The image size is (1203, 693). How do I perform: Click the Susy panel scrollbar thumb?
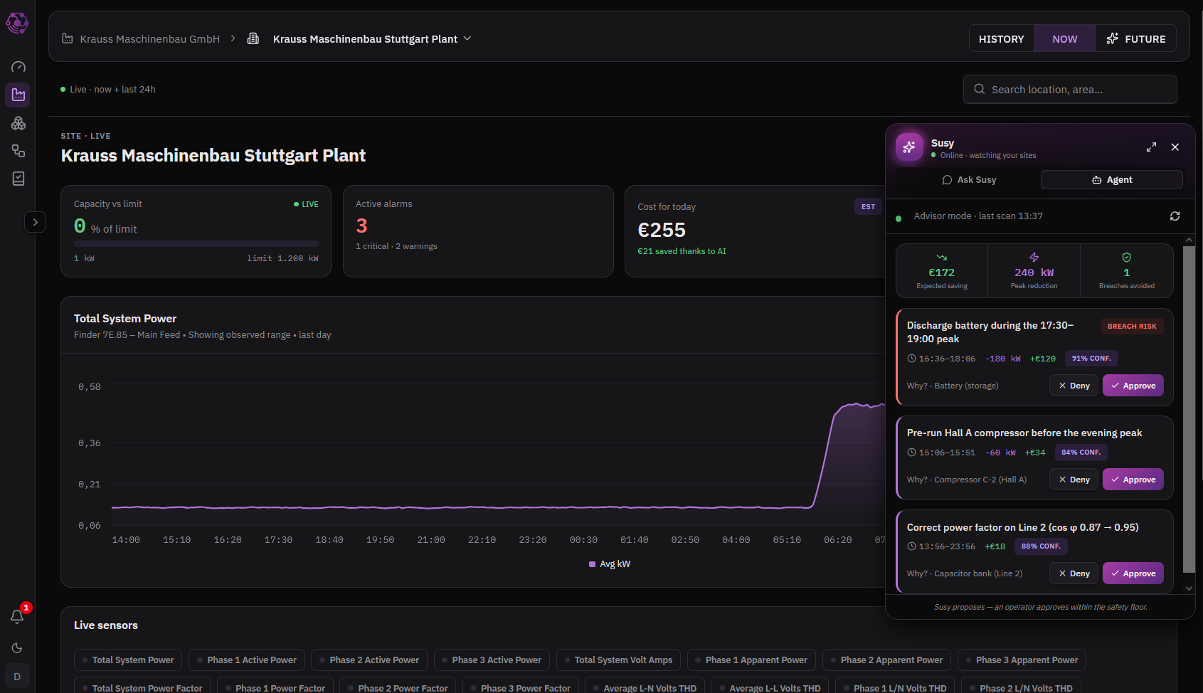coord(1189,409)
